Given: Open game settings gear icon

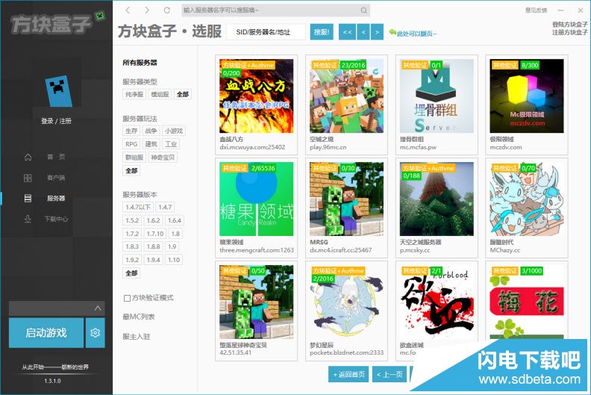Looking at the screenshot, I should coord(95,333).
